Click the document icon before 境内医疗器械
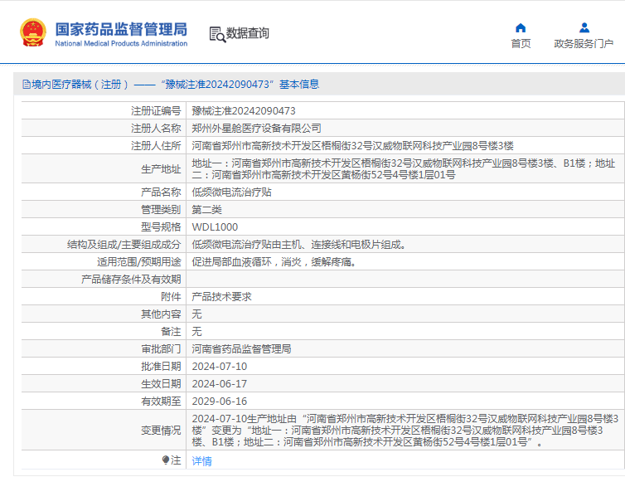Screen dimensions: 625x477 (27, 84)
